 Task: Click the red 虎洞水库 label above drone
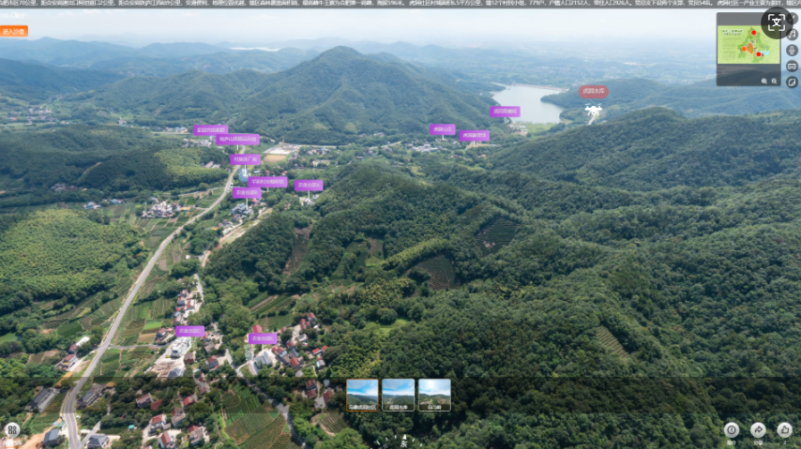(593, 92)
